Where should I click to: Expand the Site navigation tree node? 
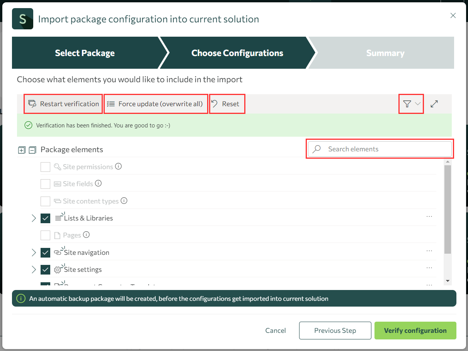pos(34,253)
